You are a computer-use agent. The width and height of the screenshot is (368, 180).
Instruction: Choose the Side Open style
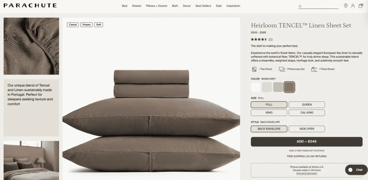(307, 129)
